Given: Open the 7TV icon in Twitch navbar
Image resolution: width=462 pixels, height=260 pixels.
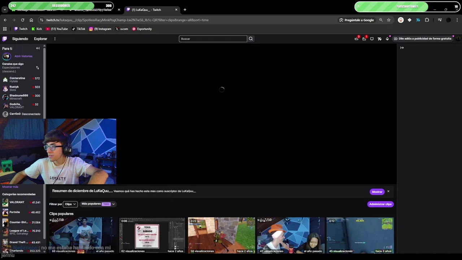Looking at the screenshot, I should (x=379, y=39).
